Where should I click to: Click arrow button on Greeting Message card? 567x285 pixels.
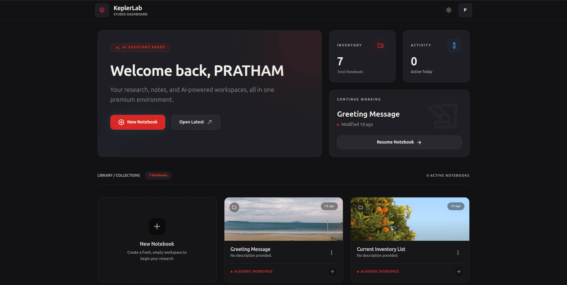click(x=332, y=271)
